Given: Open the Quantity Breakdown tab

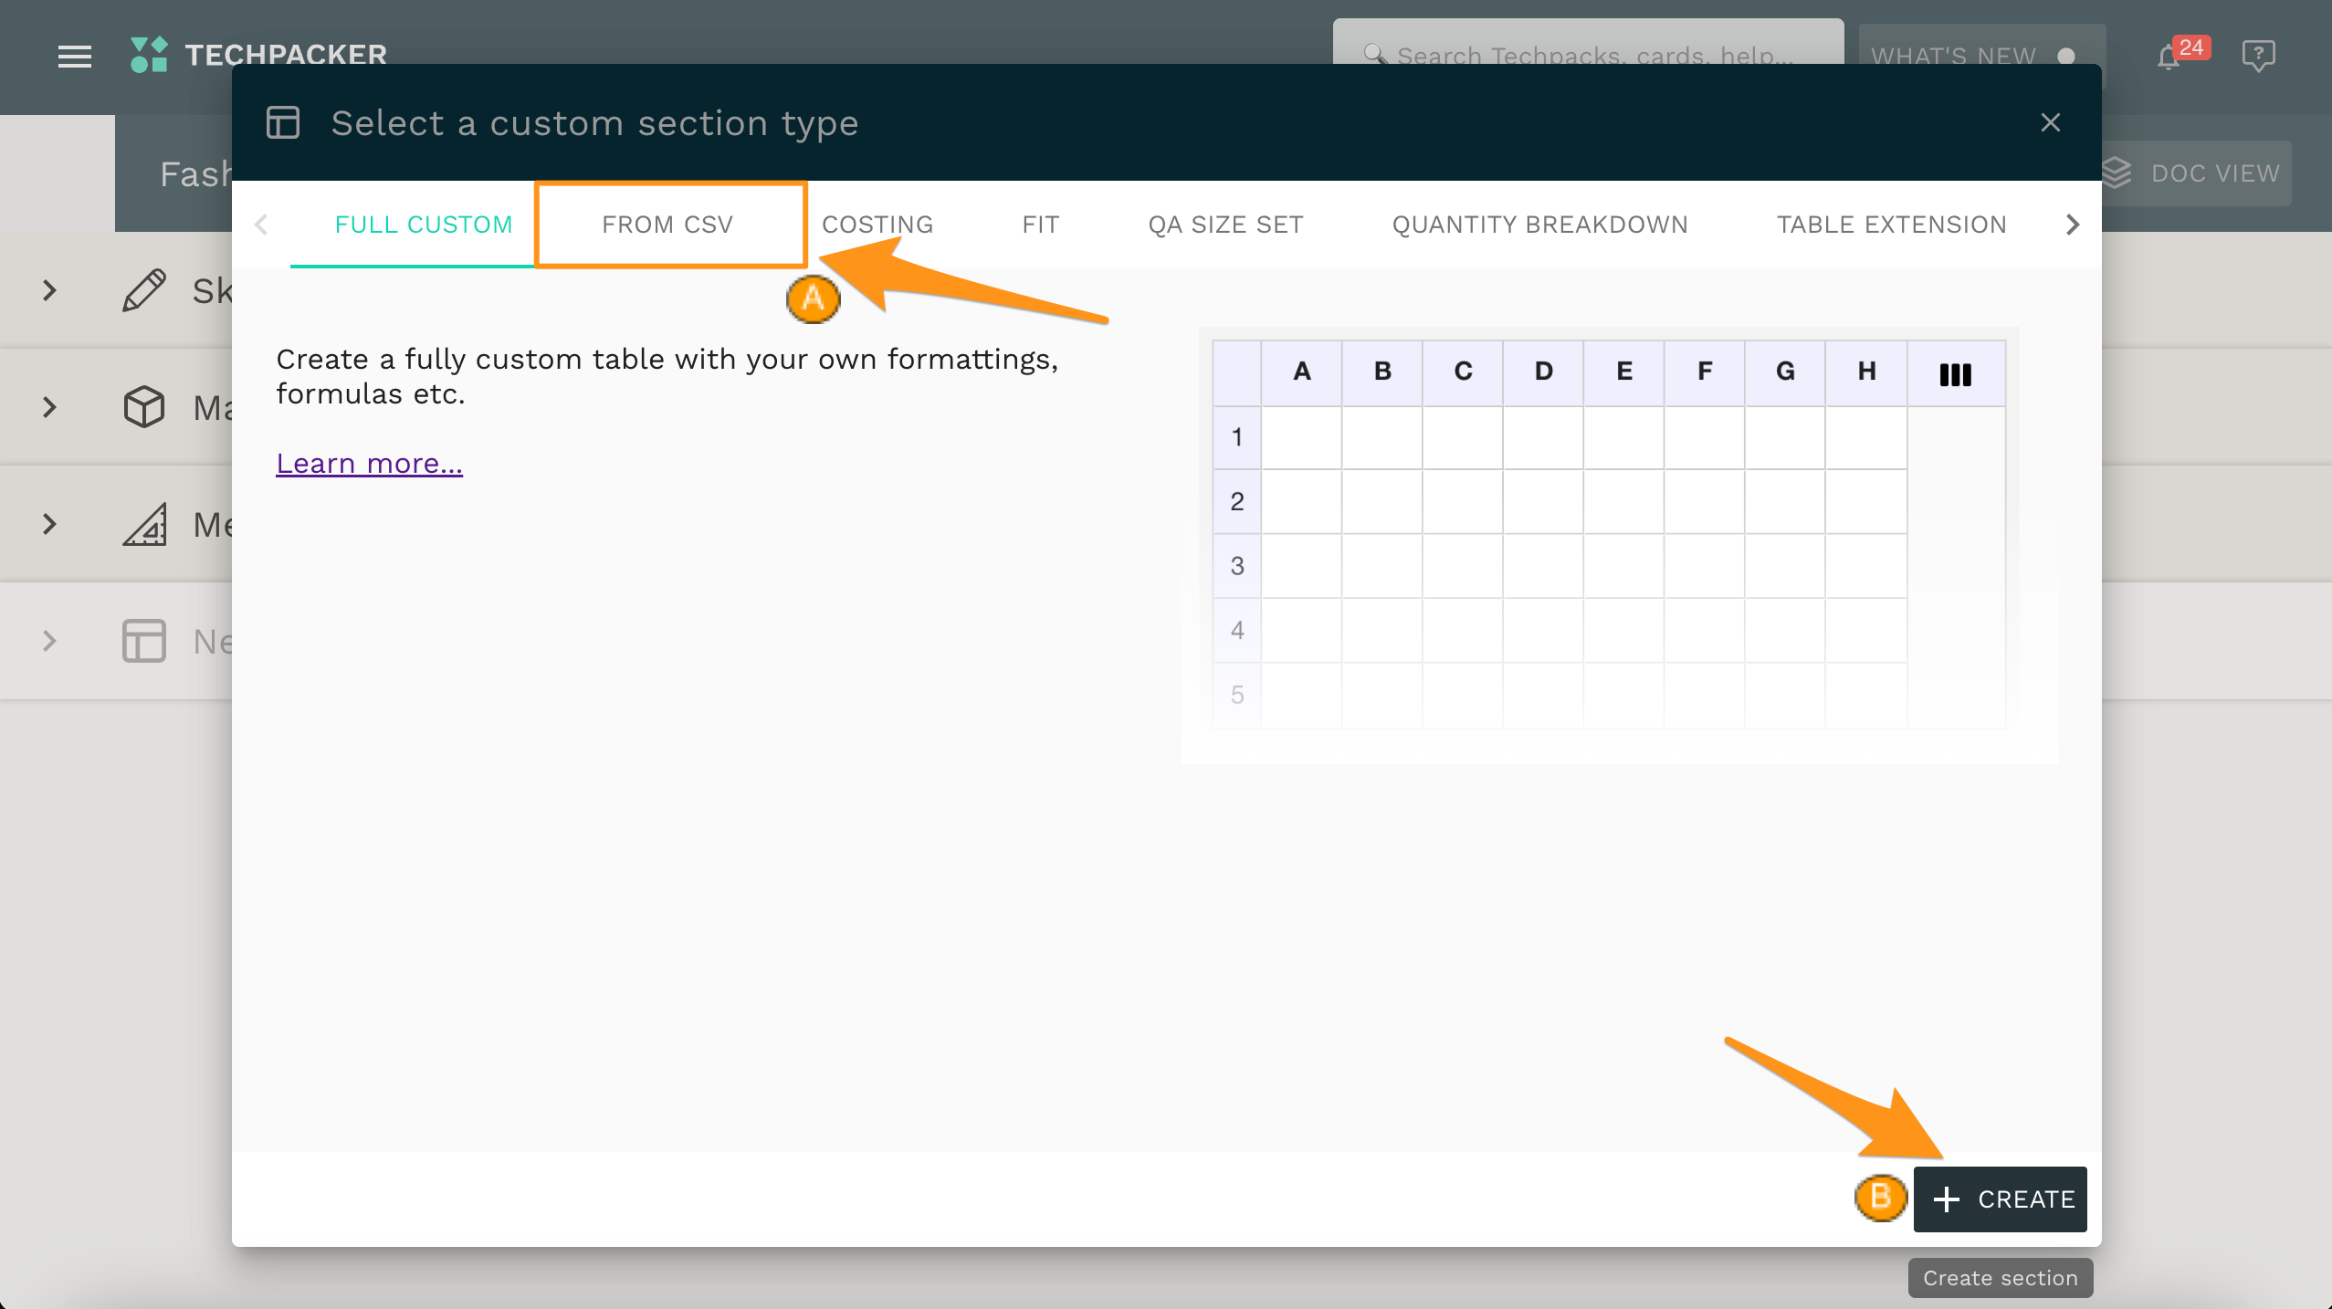Looking at the screenshot, I should coord(1539,225).
